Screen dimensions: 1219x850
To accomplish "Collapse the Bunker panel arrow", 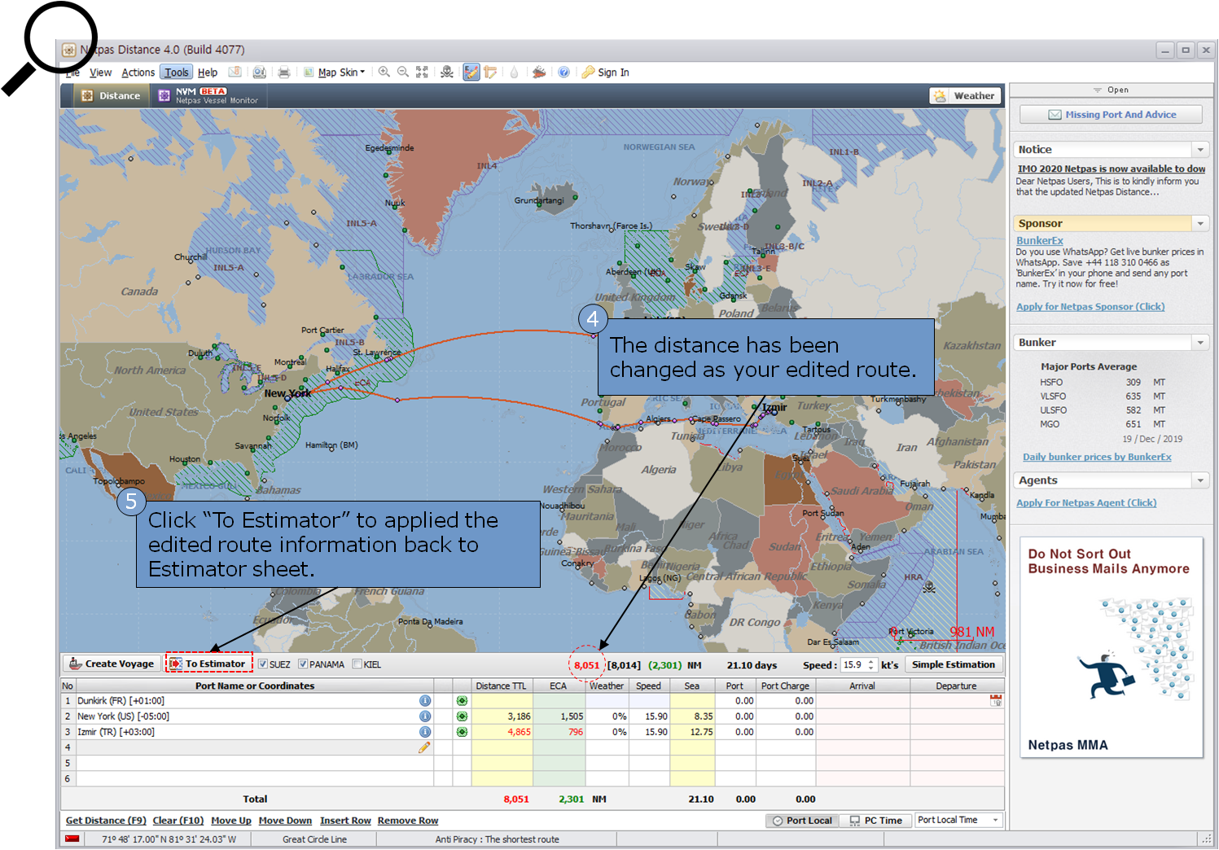I will pos(1200,343).
